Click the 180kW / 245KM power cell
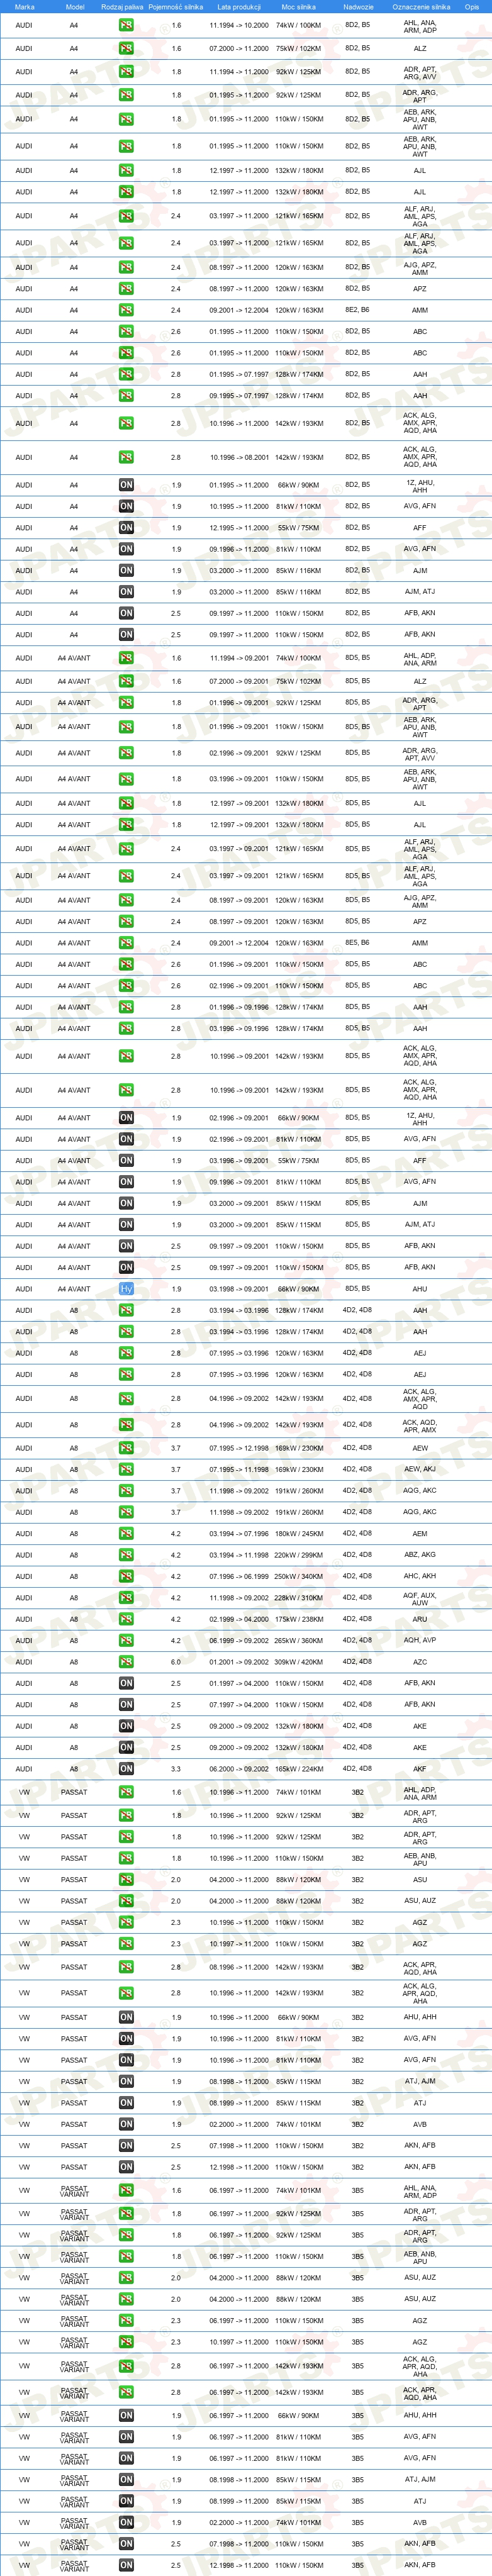 pos(299,1534)
